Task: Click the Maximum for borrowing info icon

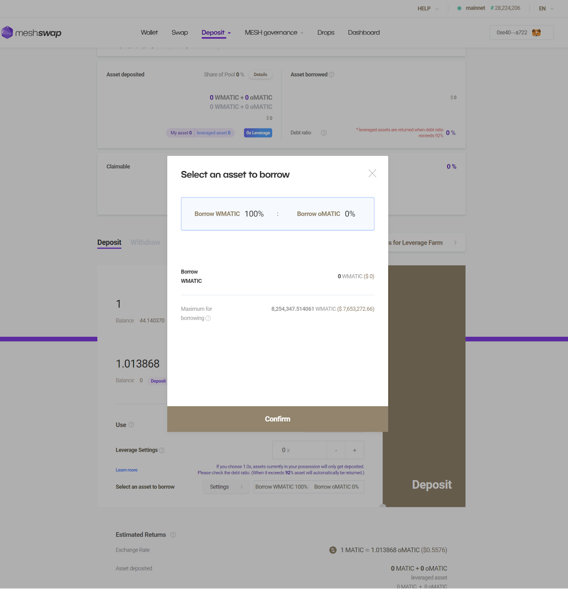Action: pos(208,318)
